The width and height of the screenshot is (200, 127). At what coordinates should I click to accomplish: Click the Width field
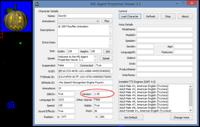[73, 51]
